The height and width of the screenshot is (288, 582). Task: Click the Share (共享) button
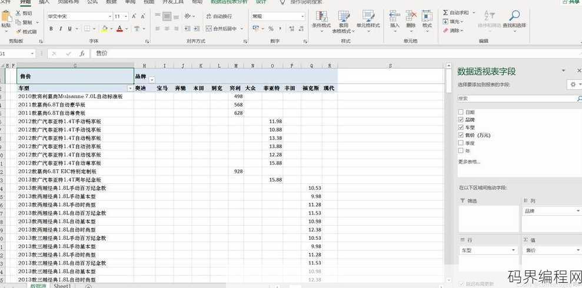tap(572, 2)
